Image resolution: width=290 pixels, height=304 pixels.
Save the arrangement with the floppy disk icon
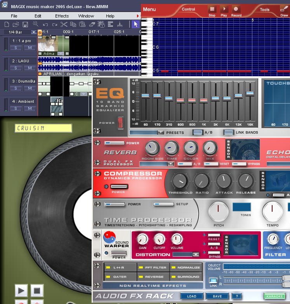25,25
